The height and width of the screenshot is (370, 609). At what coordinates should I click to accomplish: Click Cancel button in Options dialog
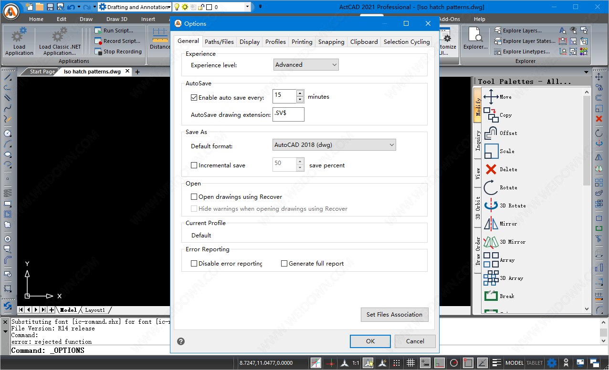[x=415, y=341]
